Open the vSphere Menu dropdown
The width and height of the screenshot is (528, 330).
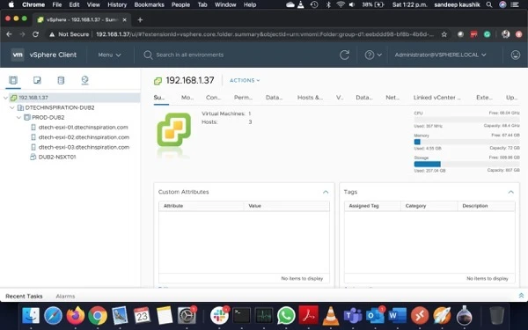point(109,55)
